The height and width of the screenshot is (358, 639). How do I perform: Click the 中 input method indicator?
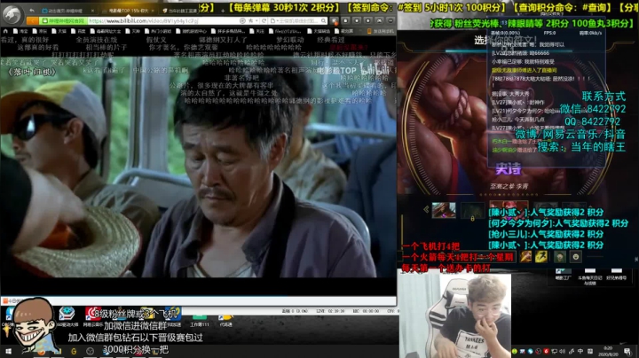(x=580, y=351)
